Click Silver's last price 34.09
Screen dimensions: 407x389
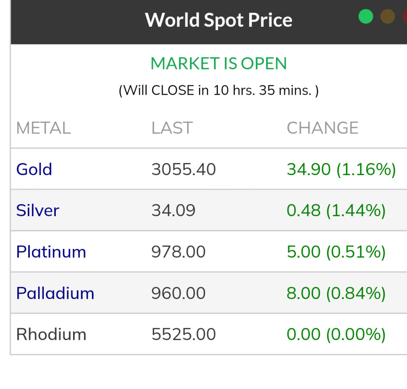173,210
